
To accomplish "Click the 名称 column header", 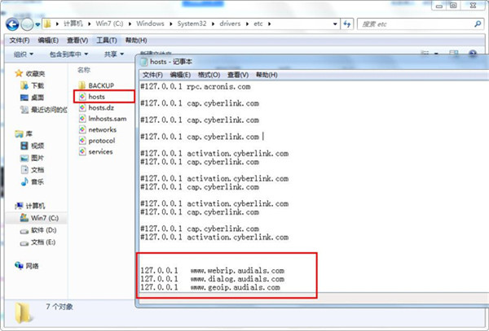I will [84, 70].
